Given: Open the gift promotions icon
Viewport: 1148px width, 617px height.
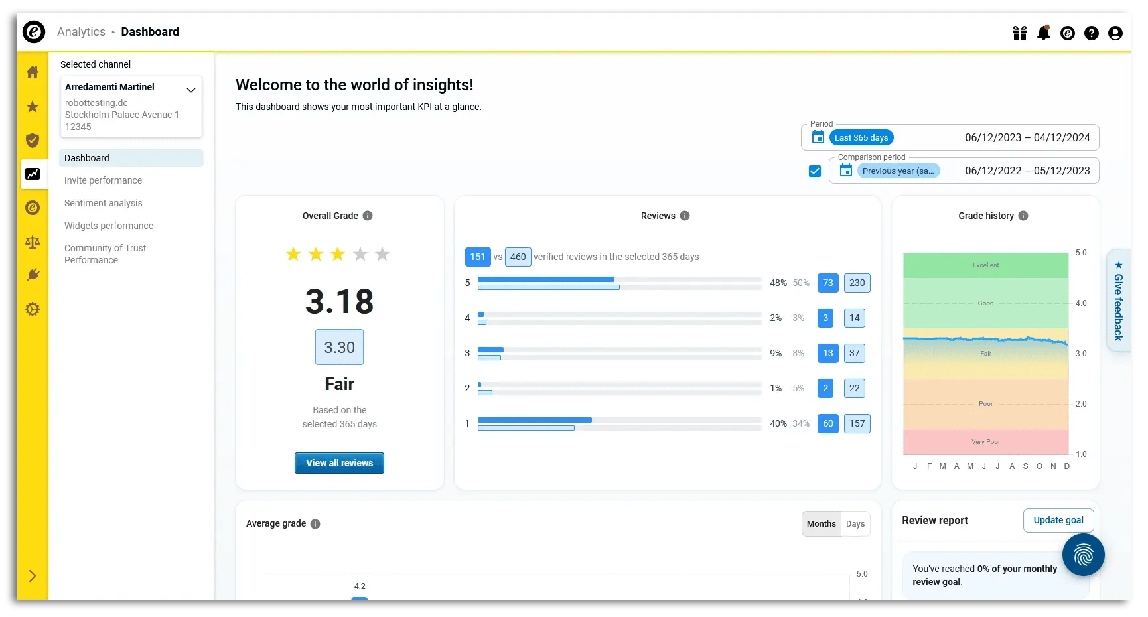Looking at the screenshot, I should pyautogui.click(x=1020, y=33).
